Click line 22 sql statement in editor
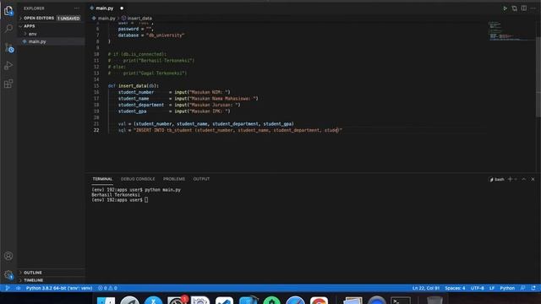 [x=230, y=130]
